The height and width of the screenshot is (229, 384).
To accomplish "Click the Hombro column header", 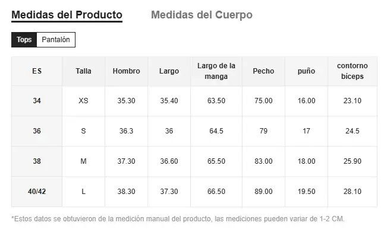I will tap(126, 71).
